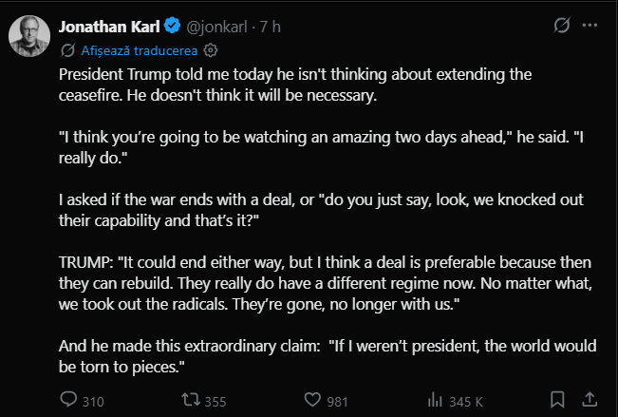618x417 pixels.
Task: Open the view analytics bar chart icon
Action: (436, 400)
